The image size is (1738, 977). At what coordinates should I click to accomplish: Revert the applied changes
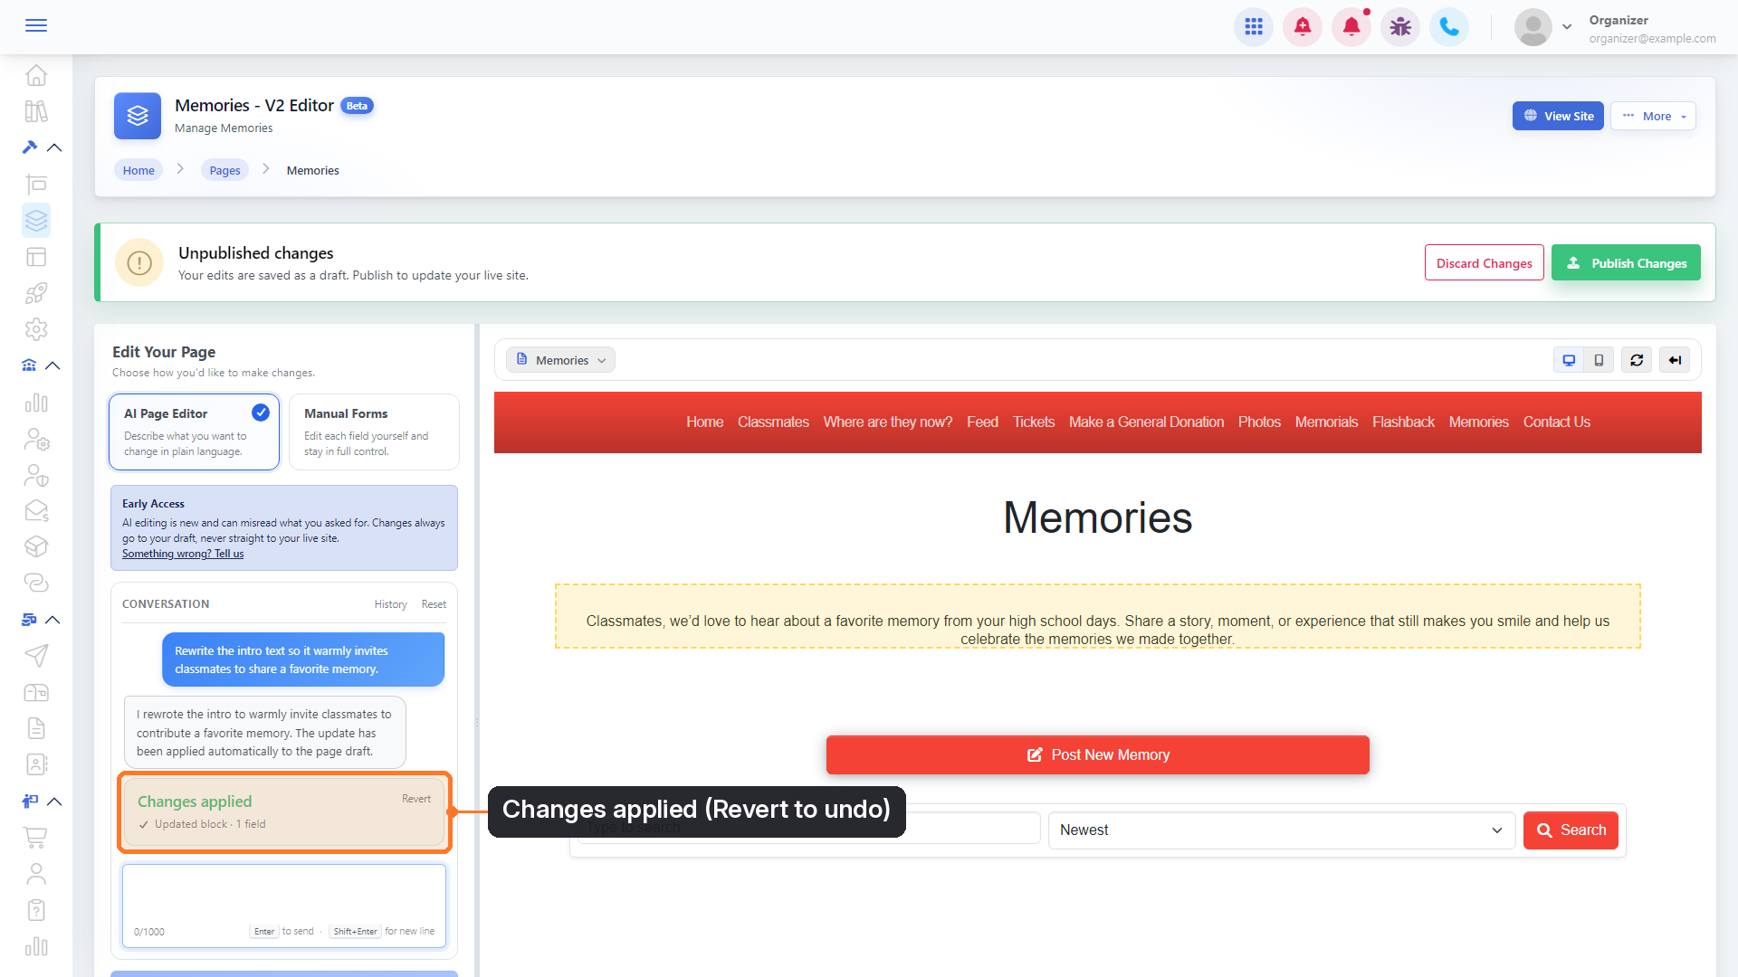[x=416, y=799]
